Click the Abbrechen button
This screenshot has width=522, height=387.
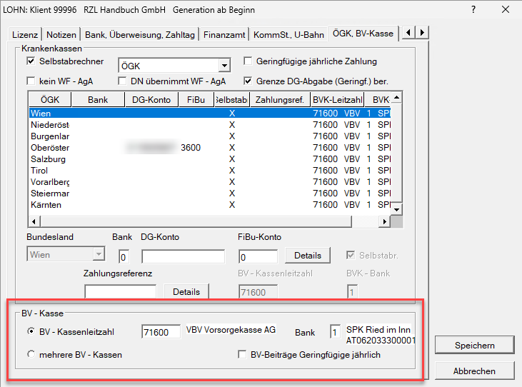tap(474, 371)
